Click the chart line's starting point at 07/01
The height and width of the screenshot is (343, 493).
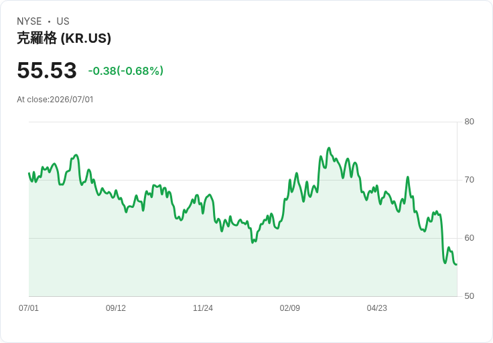coord(29,173)
